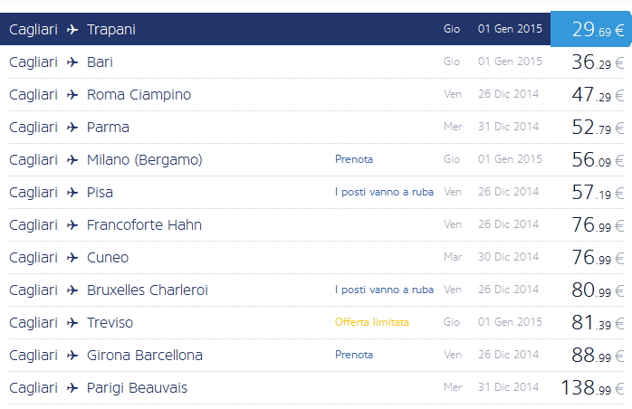Click the airplane icon next to Pisa
632x409 pixels.
(72, 193)
